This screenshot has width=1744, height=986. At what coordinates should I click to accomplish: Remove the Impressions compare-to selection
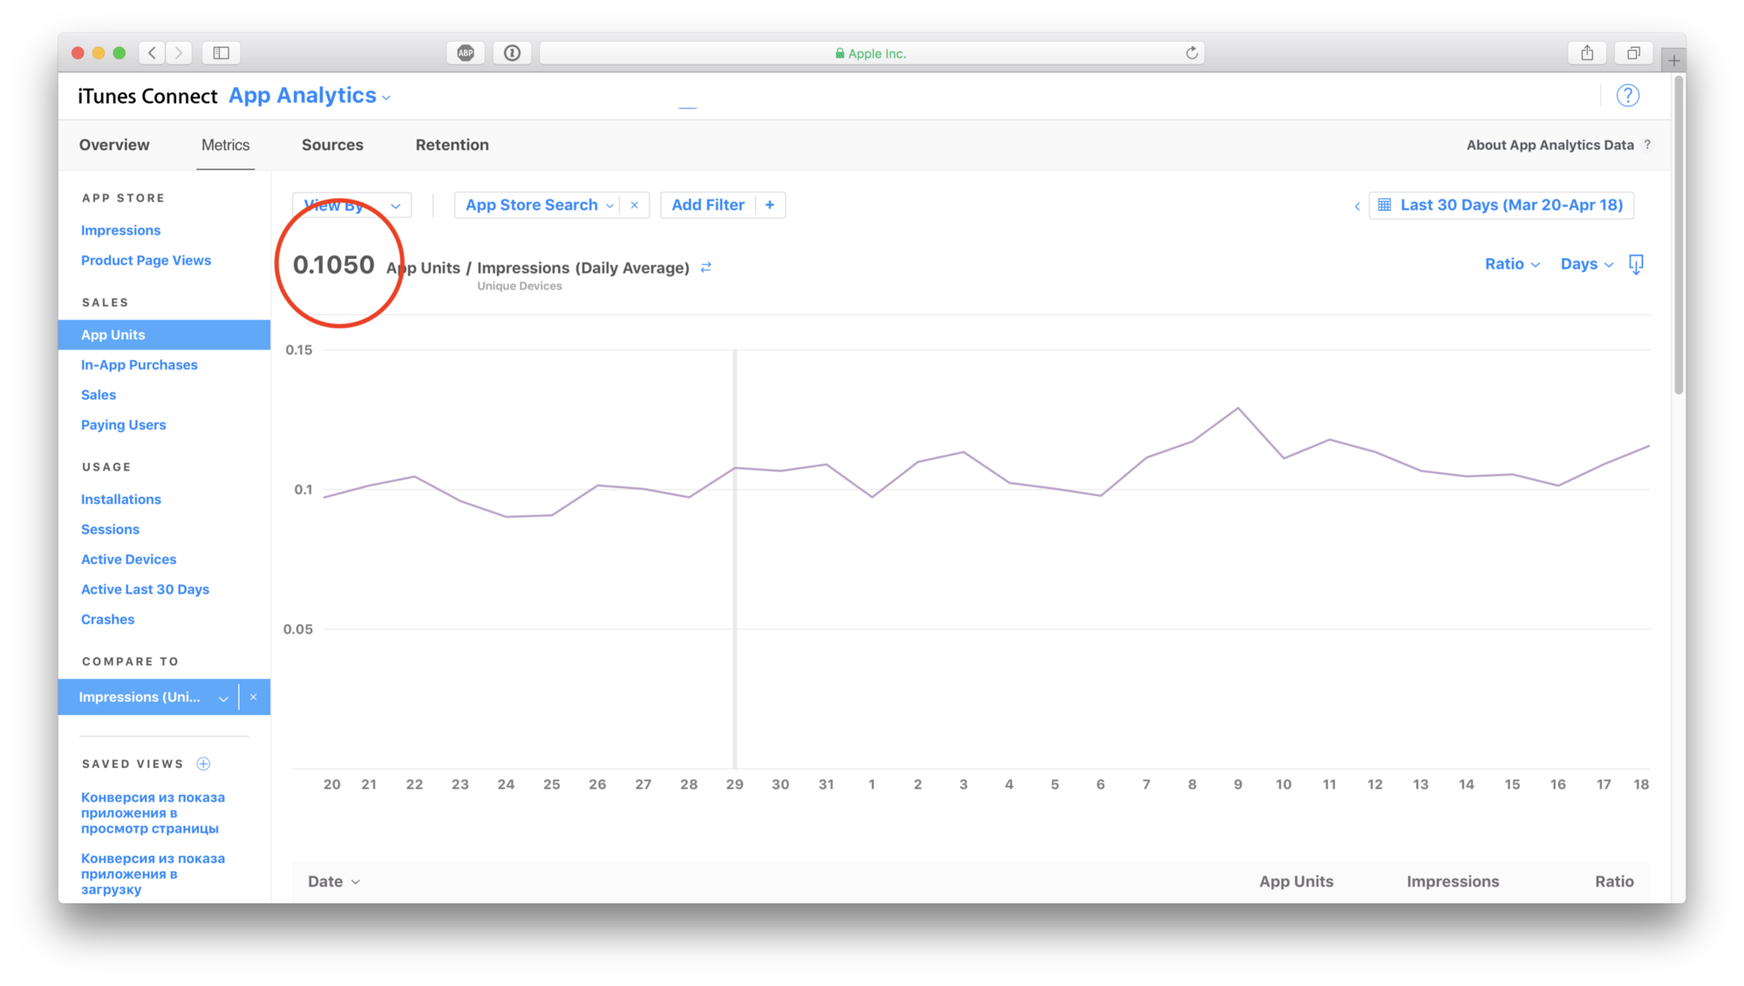tap(253, 697)
